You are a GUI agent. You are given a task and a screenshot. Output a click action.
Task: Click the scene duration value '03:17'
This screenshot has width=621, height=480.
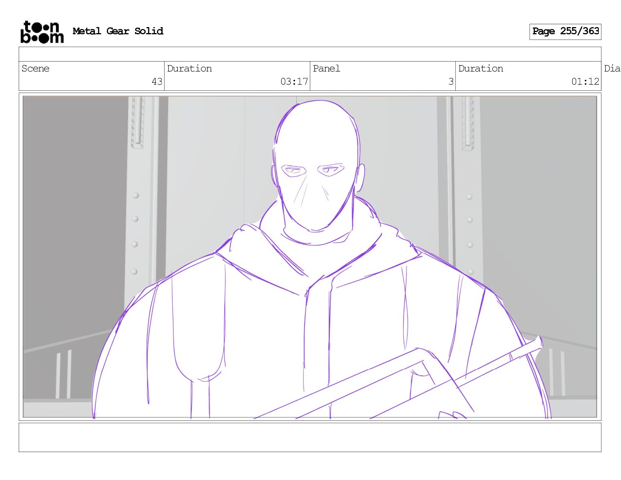pos(294,82)
